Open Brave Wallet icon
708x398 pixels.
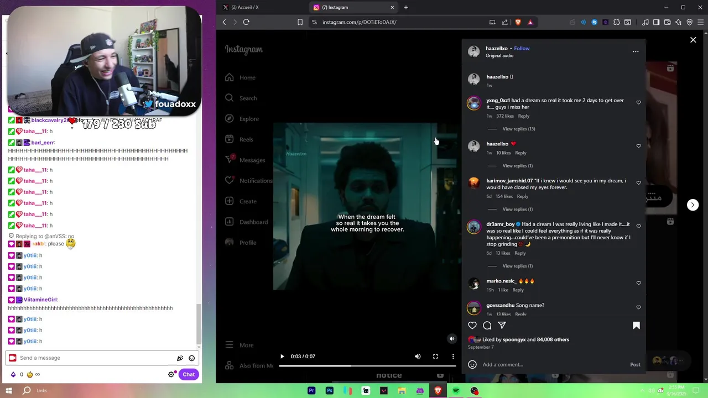coord(667,22)
